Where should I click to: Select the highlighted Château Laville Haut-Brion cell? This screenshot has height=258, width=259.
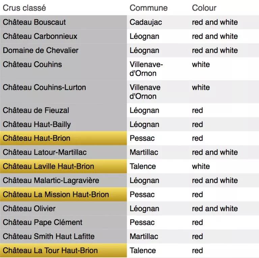49,166
